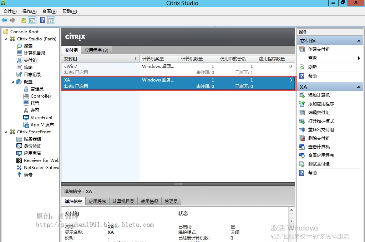Click the blue Help toolbar icon
Viewport: 365px width, 242px height.
point(42,20)
